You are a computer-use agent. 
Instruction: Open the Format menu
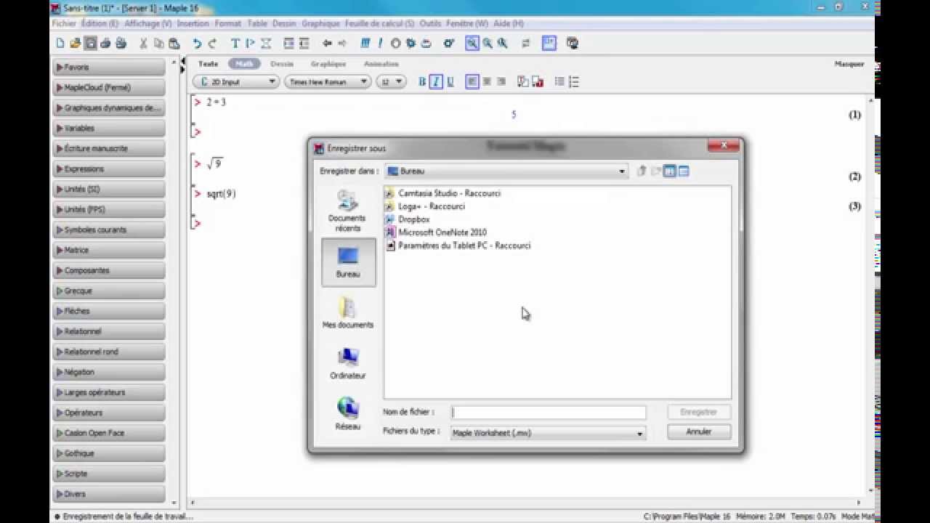tap(227, 23)
